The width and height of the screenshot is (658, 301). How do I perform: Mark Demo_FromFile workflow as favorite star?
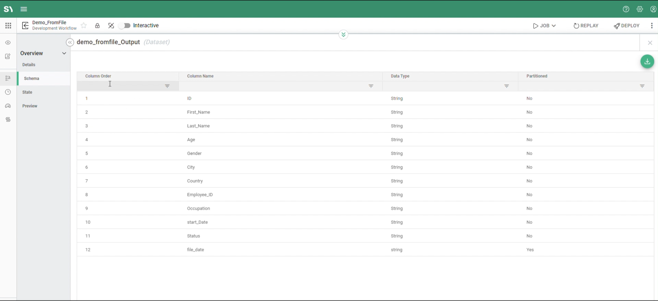pos(84,26)
